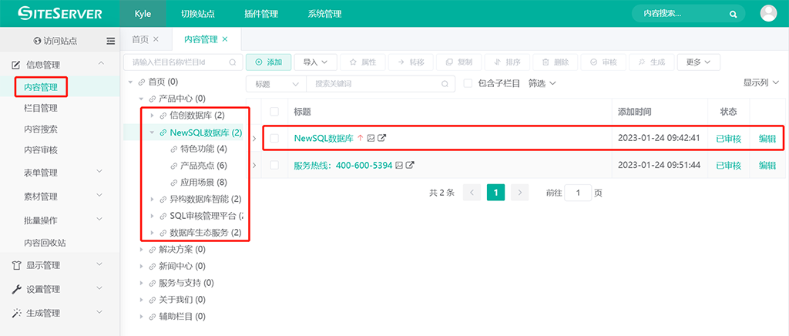Click the page number input field
789x336 pixels.
click(x=578, y=192)
